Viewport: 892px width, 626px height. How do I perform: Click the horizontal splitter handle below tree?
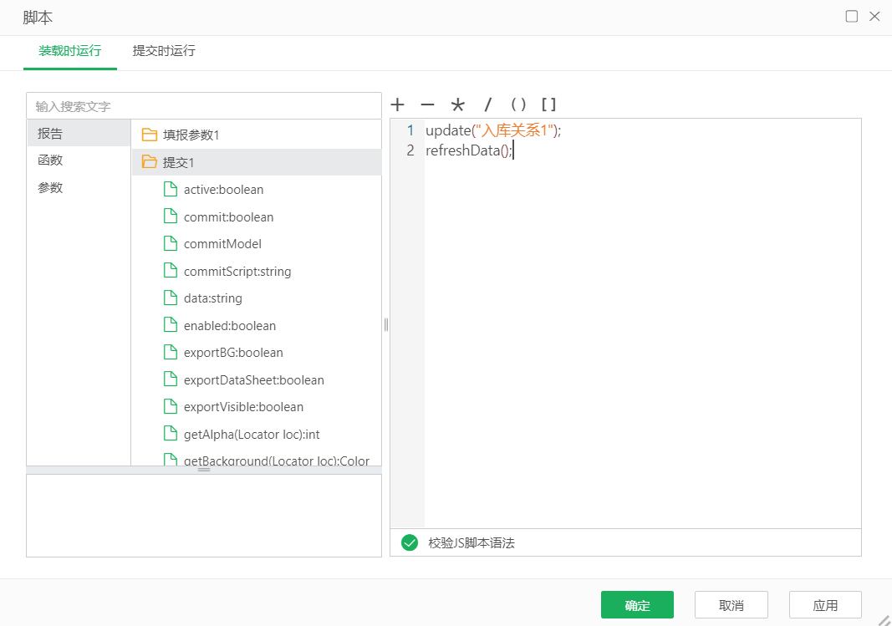pos(204,471)
